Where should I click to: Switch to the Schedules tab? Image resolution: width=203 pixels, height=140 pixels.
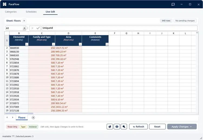click(x=31, y=12)
